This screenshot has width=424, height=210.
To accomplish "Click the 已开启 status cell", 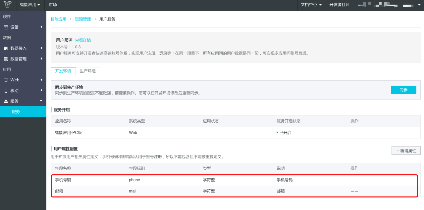I will [284, 133].
